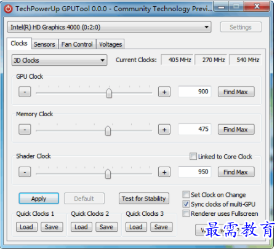Click the Memory Clock value field showing 475
The image size is (280, 249).
click(x=194, y=129)
